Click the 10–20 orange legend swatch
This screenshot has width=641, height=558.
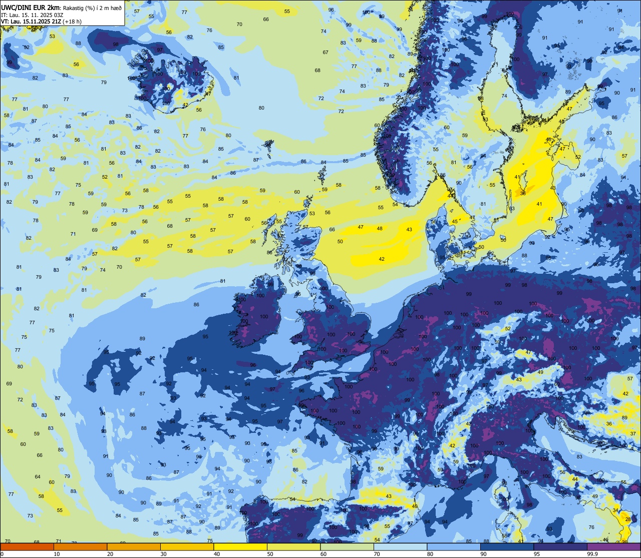80,547
